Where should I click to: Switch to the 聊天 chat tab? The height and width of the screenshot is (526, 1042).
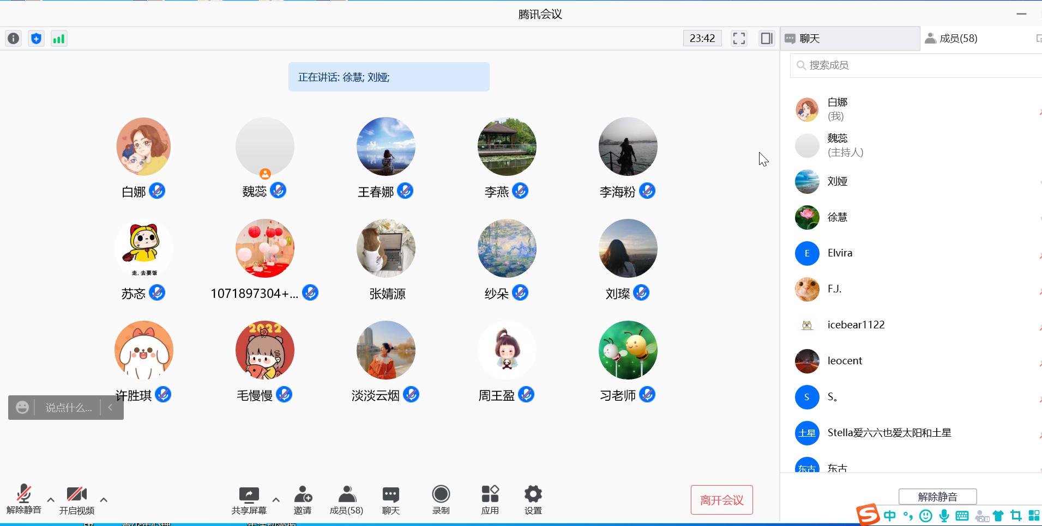(x=850, y=39)
